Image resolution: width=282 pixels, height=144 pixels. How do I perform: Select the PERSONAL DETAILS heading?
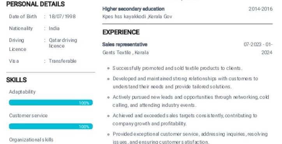click(35, 4)
